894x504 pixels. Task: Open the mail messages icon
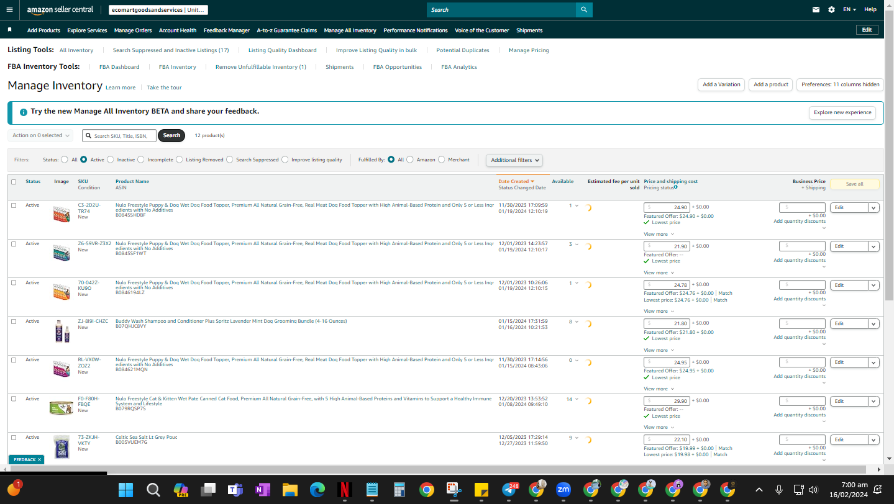click(816, 9)
